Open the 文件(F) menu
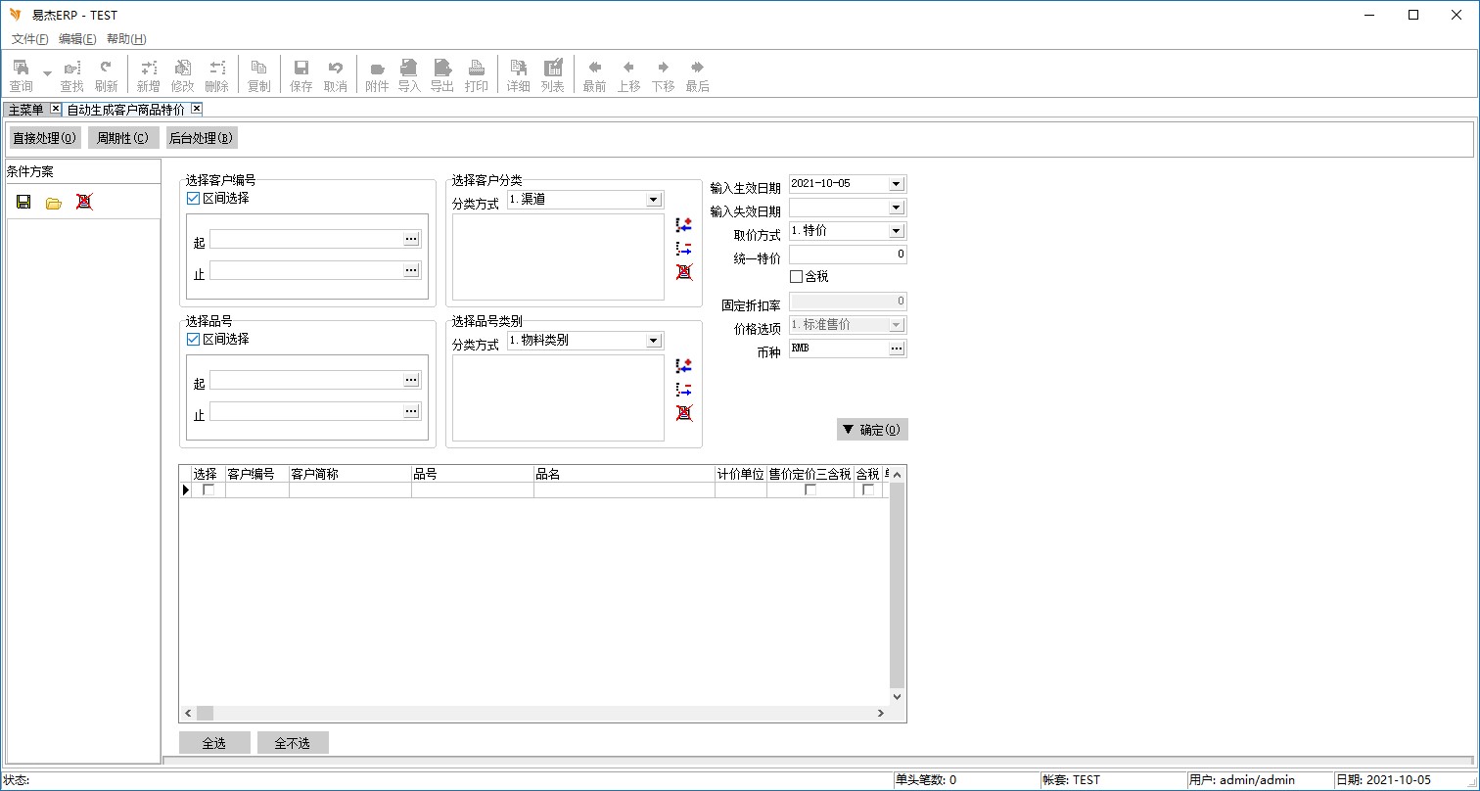 (x=29, y=39)
